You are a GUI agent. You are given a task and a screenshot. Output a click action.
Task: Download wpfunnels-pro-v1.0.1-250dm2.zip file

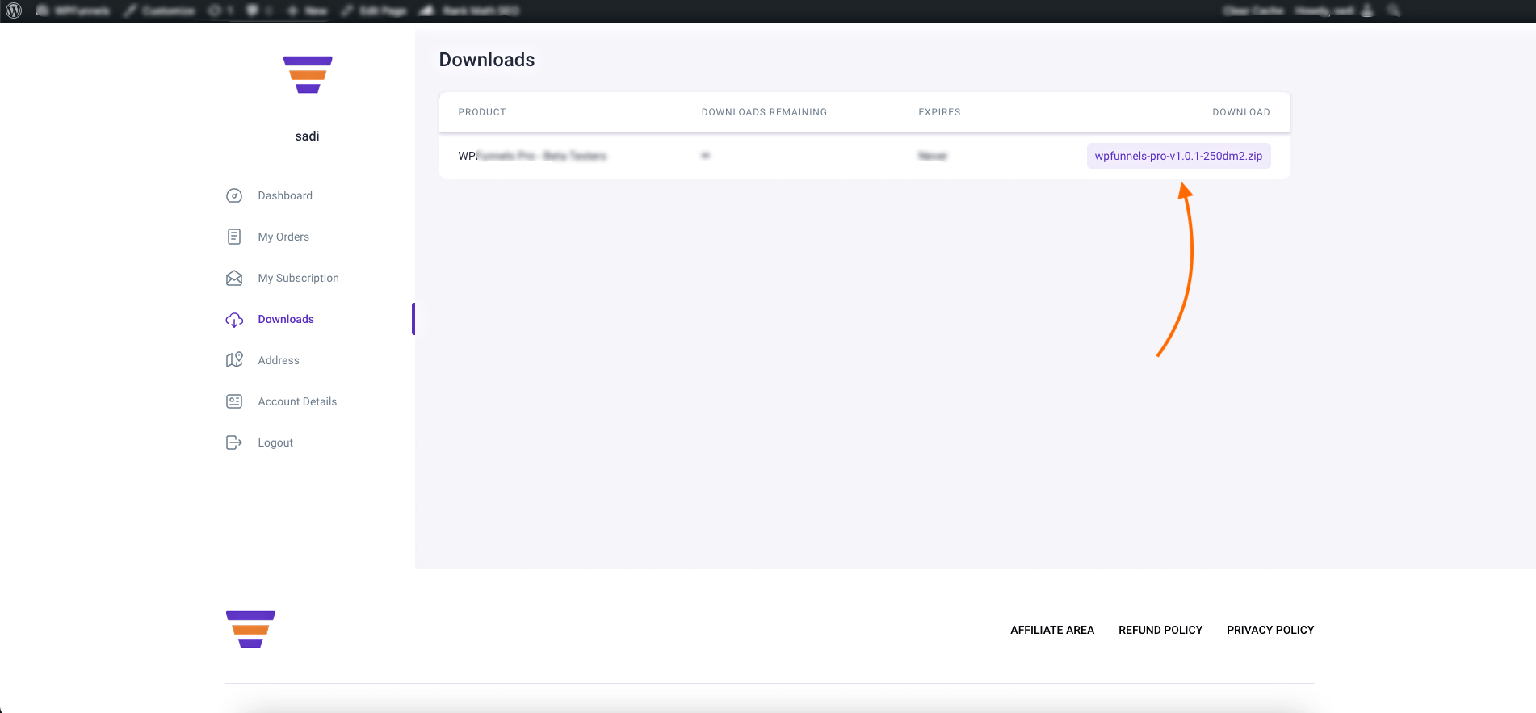coord(1178,156)
